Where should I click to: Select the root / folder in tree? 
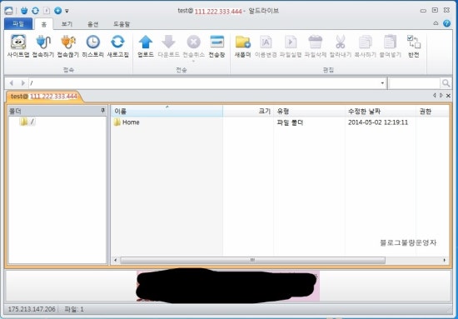[x=27, y=122]
